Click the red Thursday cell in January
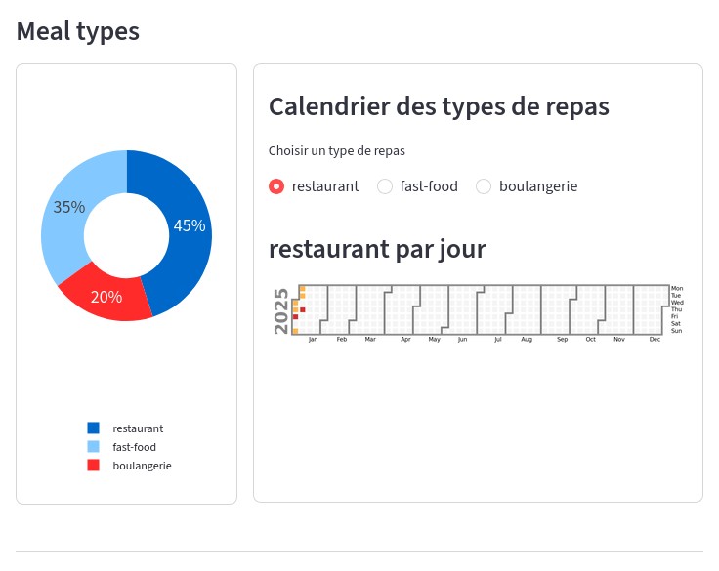The width and height of the screenshot is (719, 571). click(x=303, y=309)
